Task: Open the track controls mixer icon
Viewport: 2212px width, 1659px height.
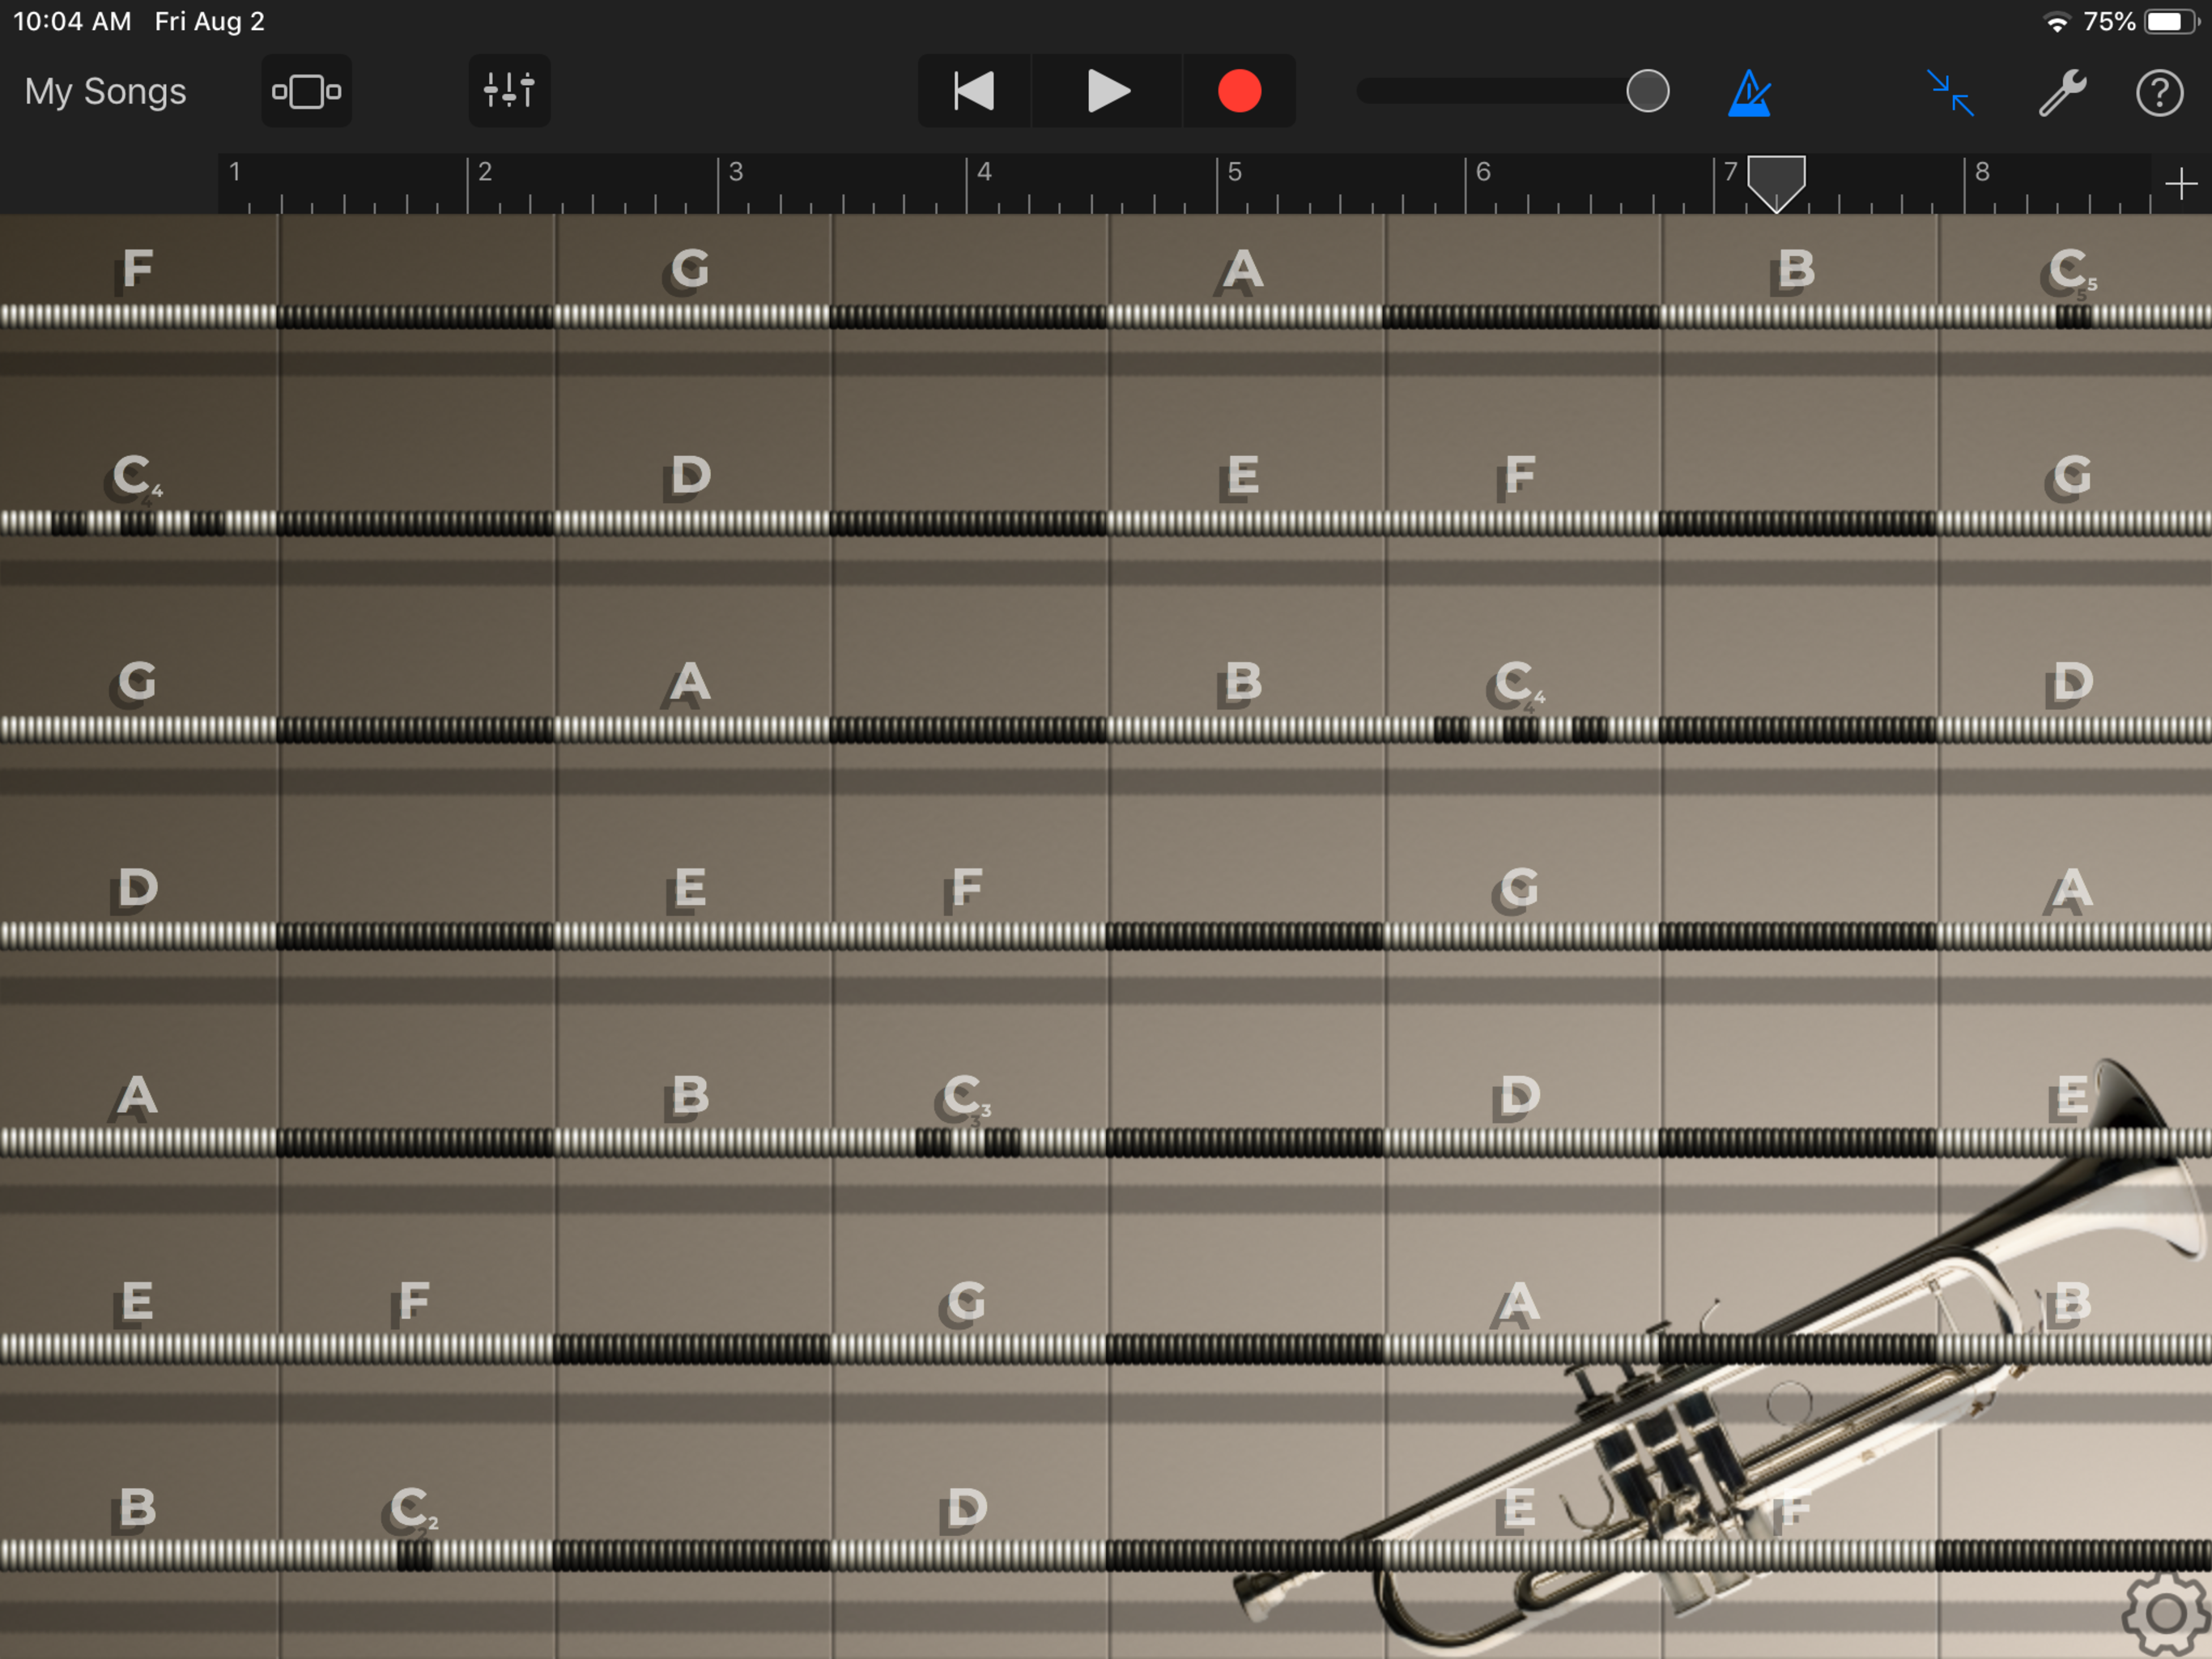Action: click(x=509, y=91)
